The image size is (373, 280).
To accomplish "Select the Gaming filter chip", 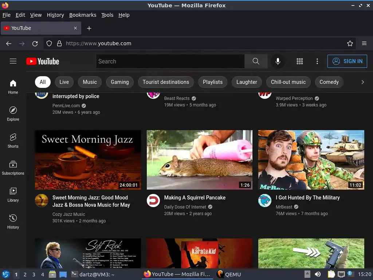I will (119, 82).
